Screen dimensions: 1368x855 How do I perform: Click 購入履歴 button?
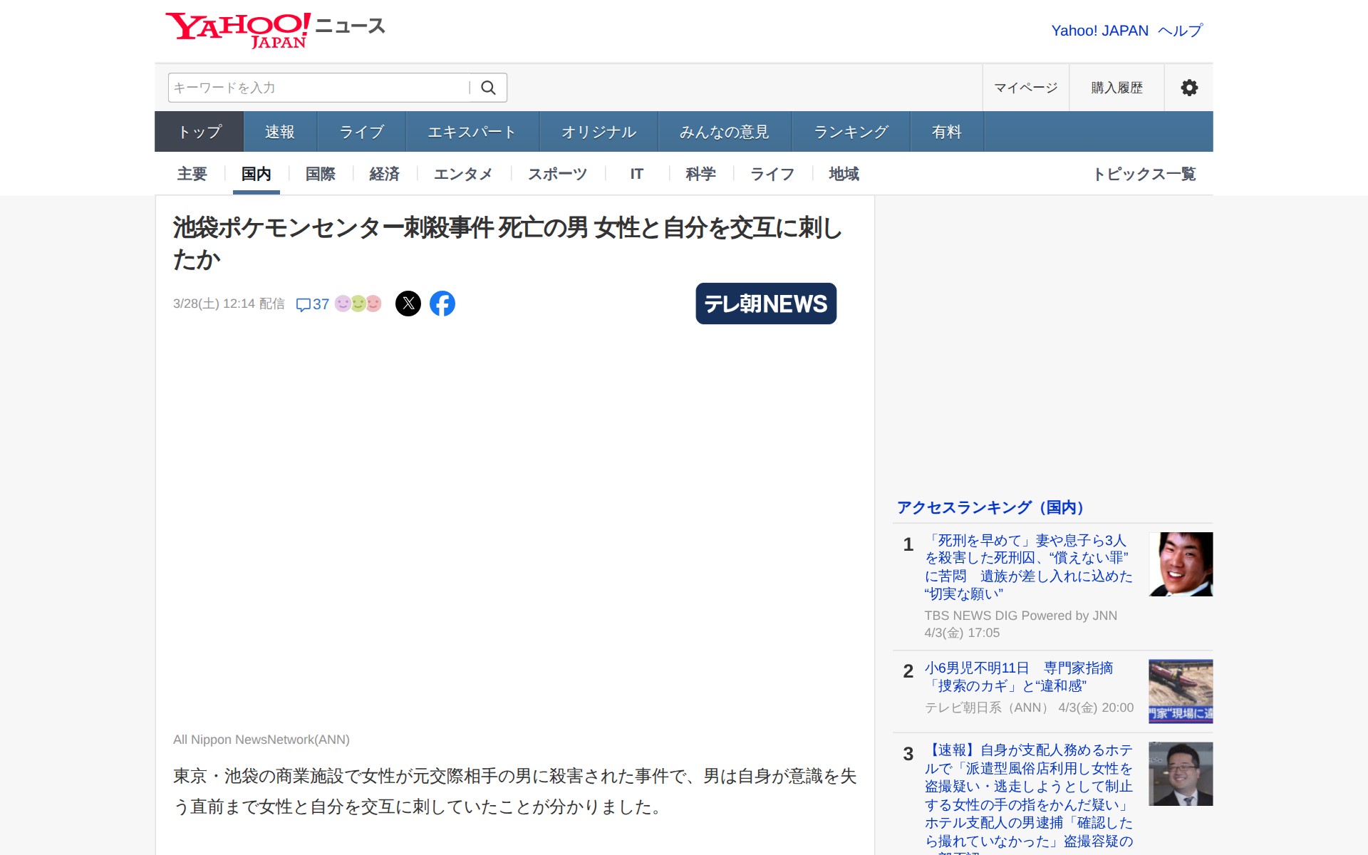click(1116, 88)
